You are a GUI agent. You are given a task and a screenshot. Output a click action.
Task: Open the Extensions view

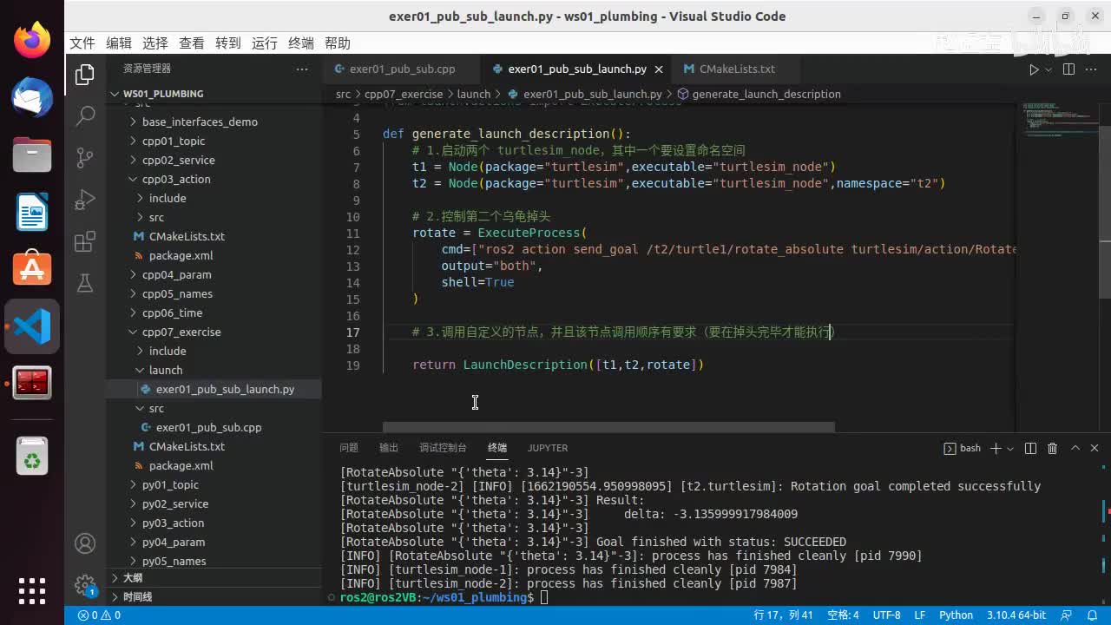[x=84, y=241]
